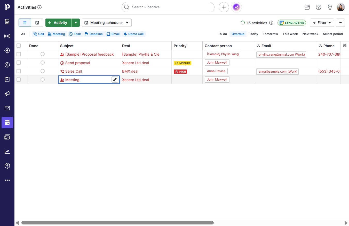Mark Send proposal activity as done
Viewport: 349px width, 226px height.
(43, 63)
